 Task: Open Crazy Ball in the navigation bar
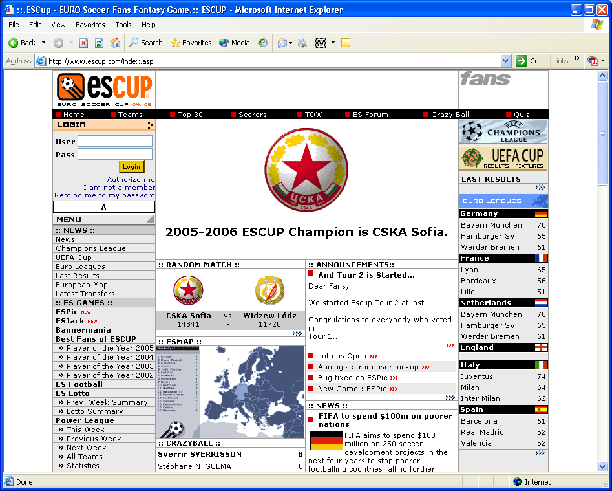pos(450,115)
